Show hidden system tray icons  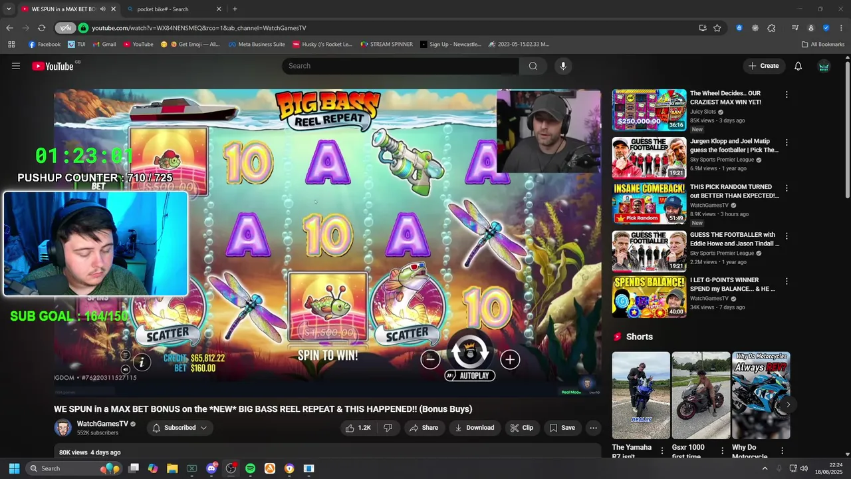(765, 468)
